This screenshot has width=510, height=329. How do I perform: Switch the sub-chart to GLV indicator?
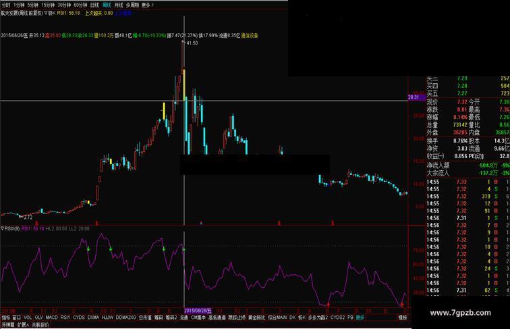[38, 318]
